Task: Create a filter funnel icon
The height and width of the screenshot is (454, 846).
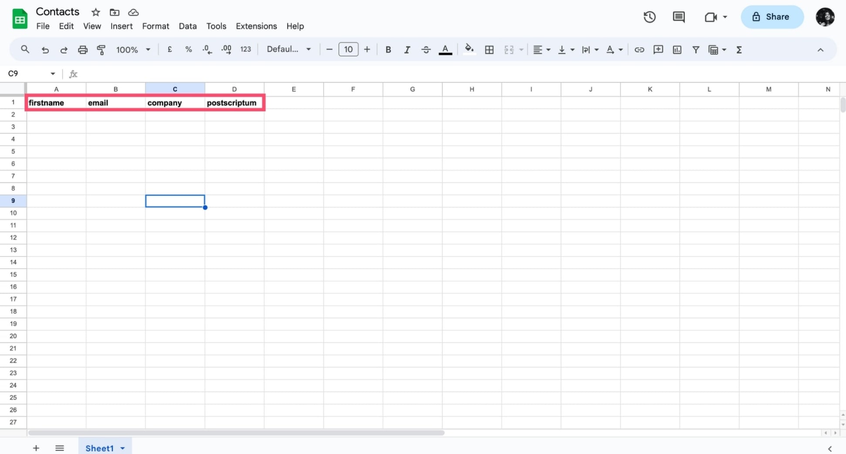Action: click(696, 50)
